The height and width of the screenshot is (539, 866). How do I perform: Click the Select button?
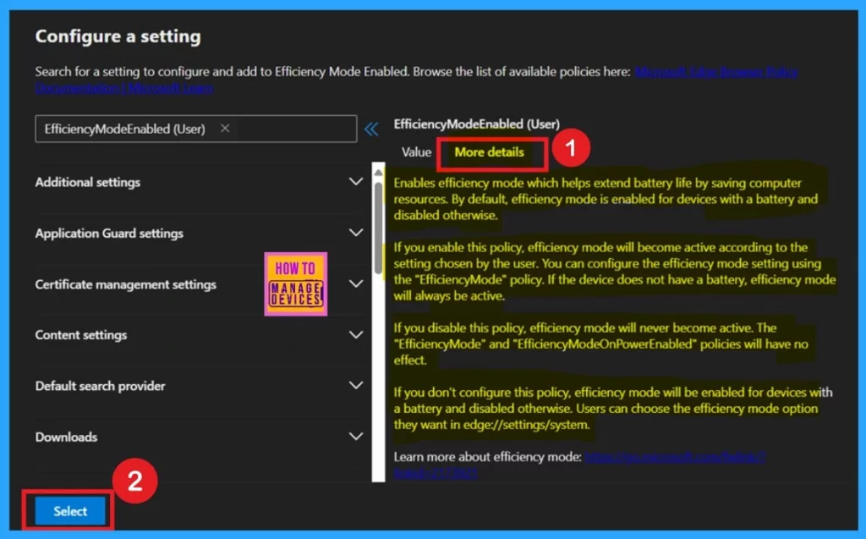70,511
